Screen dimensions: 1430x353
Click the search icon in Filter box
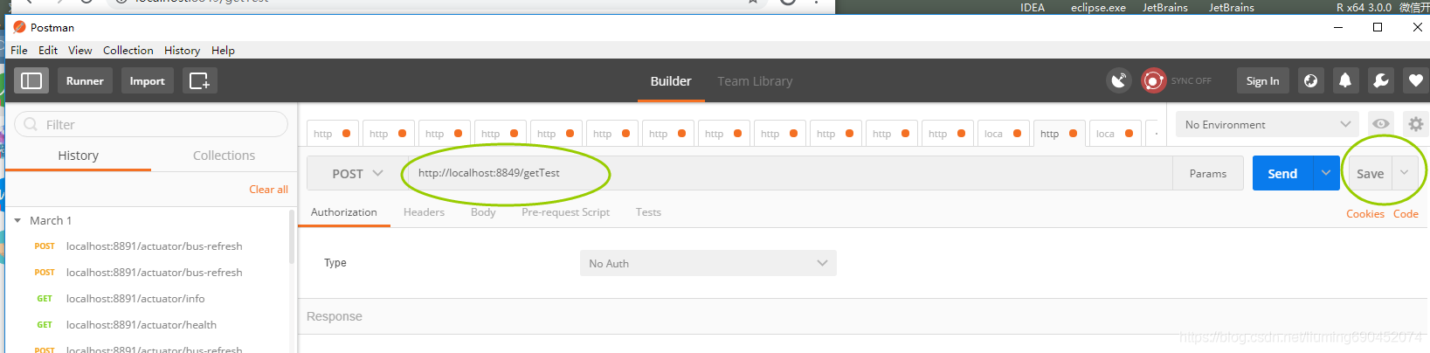(31, 124)
